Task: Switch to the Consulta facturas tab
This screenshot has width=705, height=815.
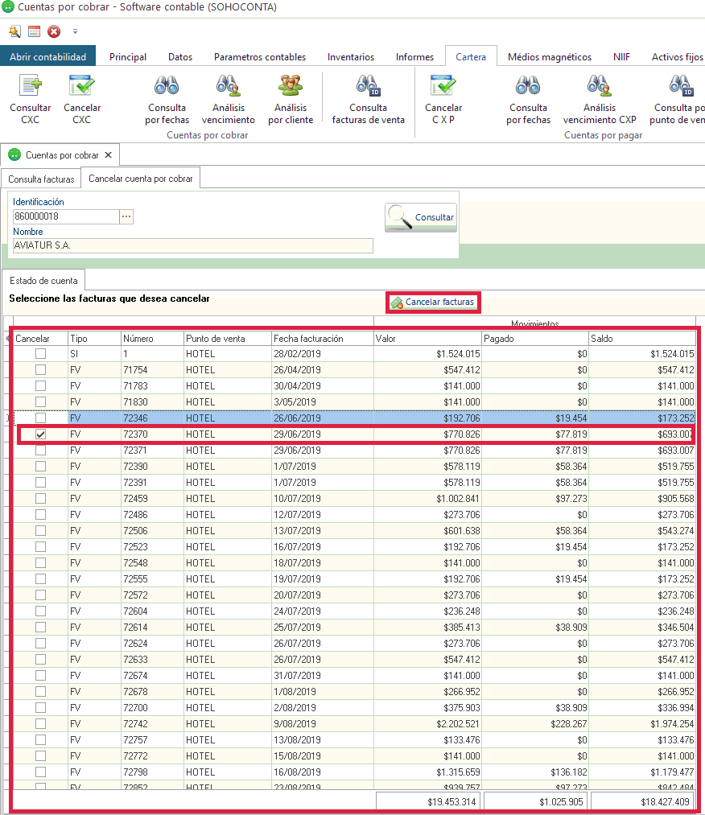Action: tap(41, 179)
